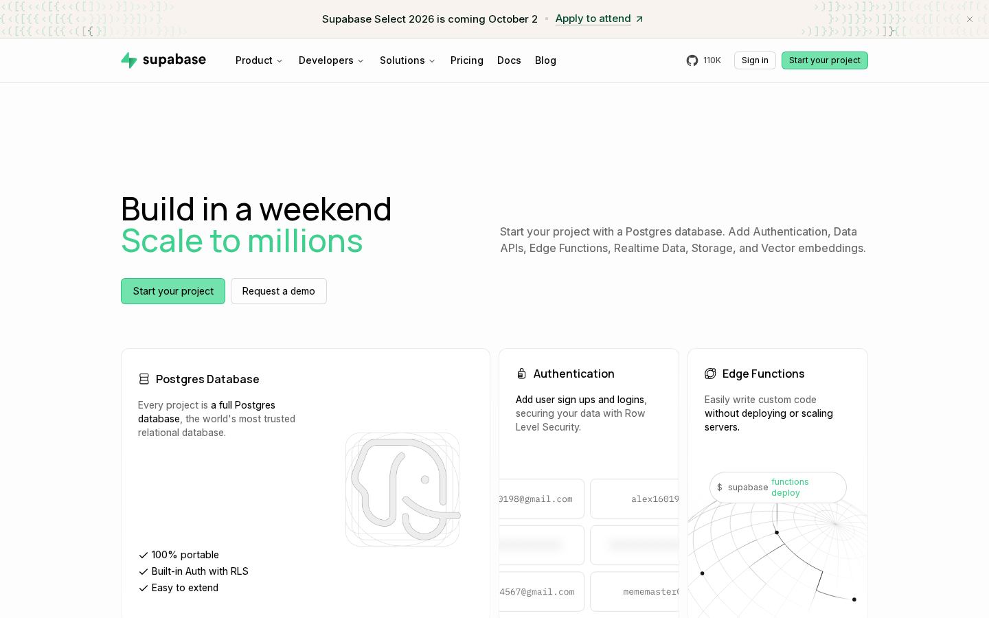Click the Postgres Database stack icon
The width and height of the screenshot is (989, 618).
[x=144, y=379]
